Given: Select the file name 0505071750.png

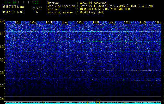Looking at the screenshot, I should [x=13, y=7].
